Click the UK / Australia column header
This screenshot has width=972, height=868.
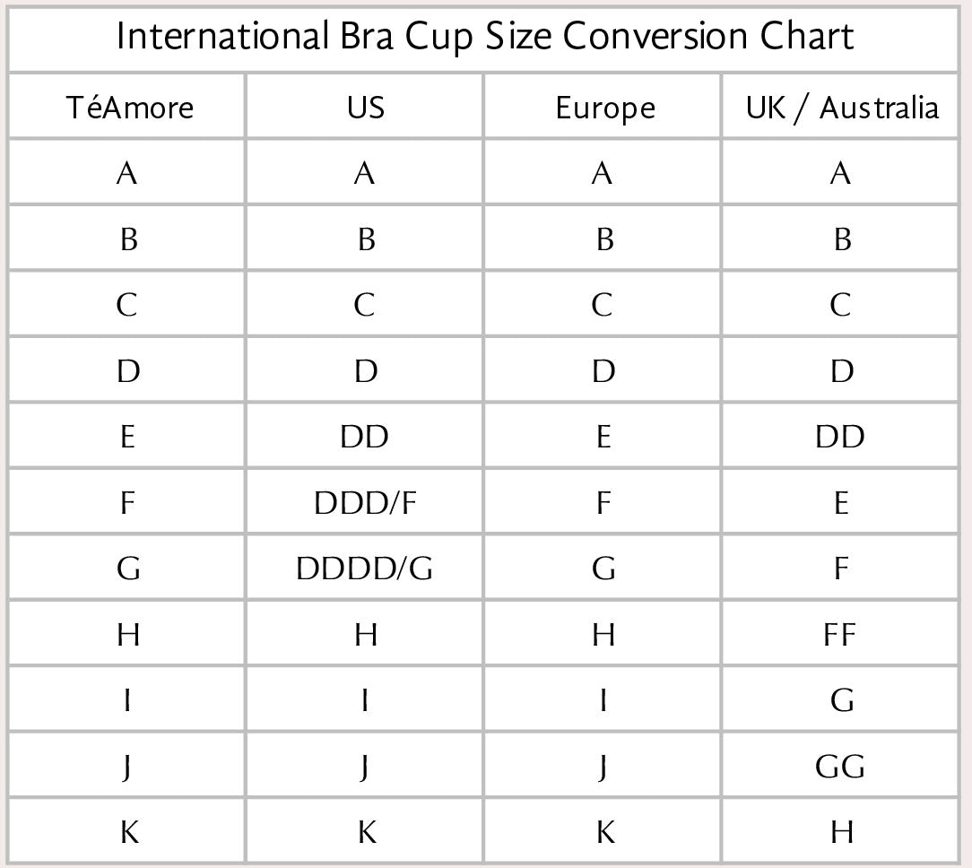click(841, 108)
